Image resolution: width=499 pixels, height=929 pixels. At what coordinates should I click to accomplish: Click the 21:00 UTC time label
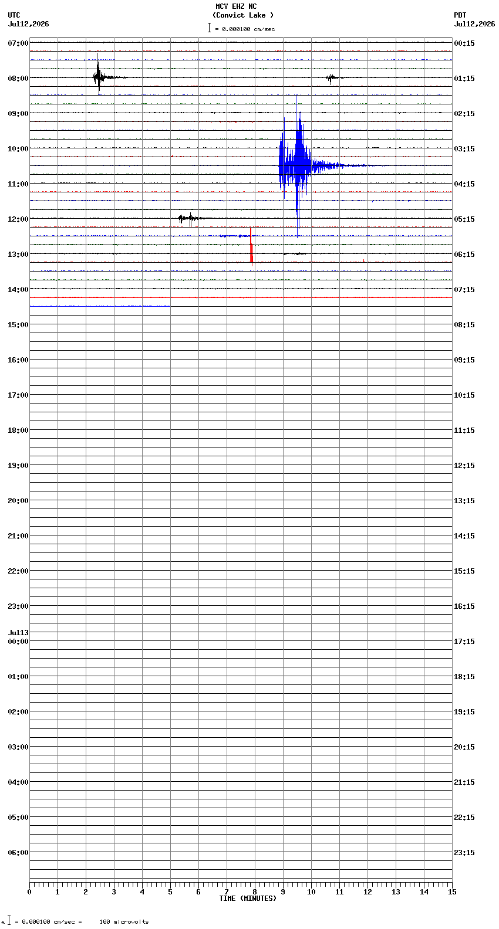[x=18, y=536]
